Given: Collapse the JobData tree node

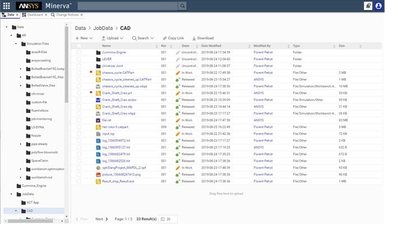Looking at the screenshot, I should [x=11, y=194].
